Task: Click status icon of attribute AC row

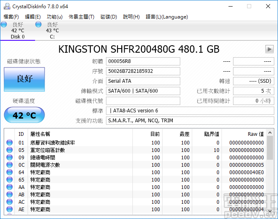Action: [9, 202]
